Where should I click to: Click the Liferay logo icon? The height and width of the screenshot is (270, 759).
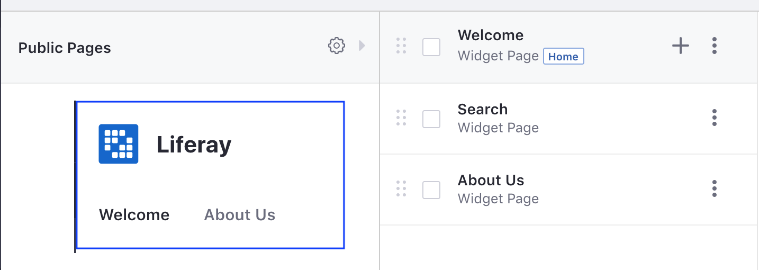tap(119, 144)
